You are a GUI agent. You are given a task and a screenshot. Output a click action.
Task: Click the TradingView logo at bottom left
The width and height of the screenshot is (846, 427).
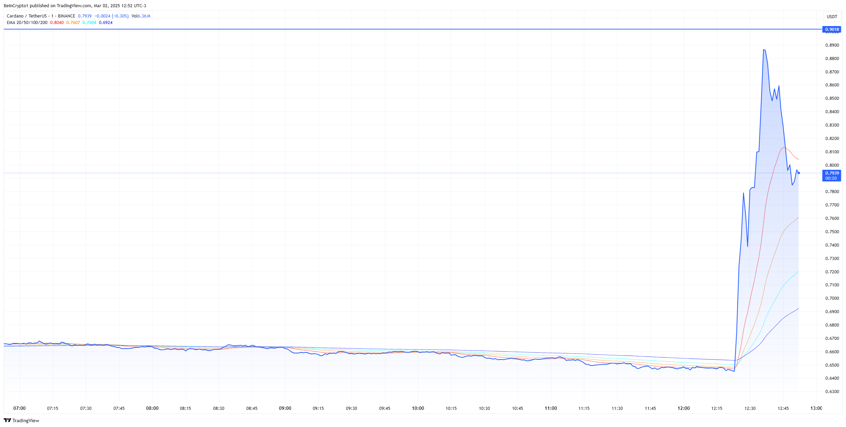21,420
